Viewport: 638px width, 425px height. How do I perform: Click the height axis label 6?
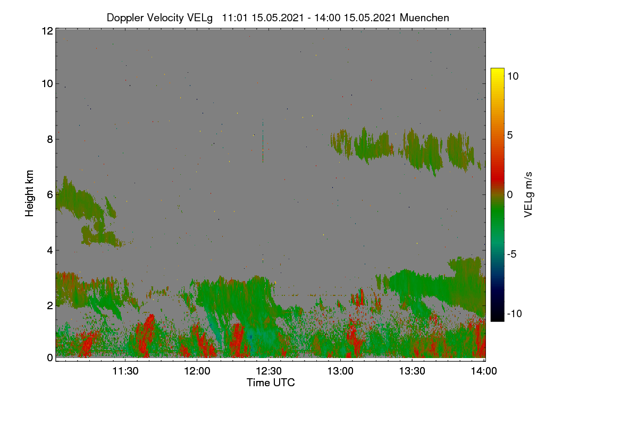[50, 194]
